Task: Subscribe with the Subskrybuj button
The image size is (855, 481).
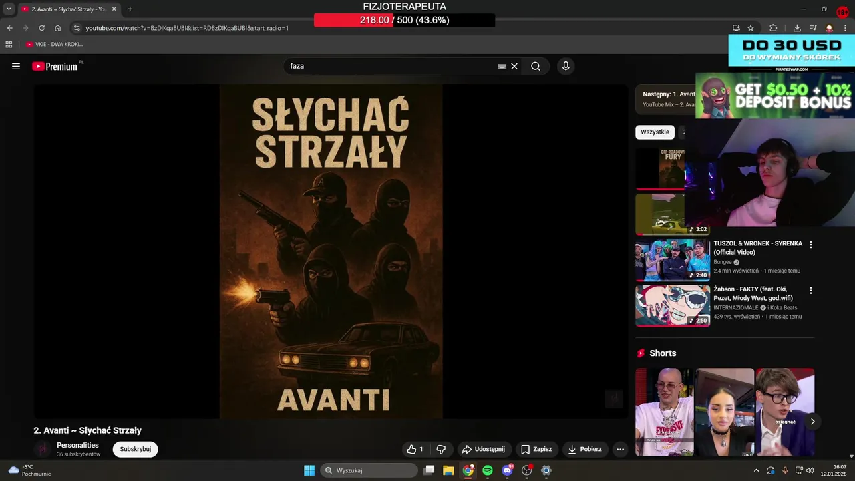Action: [x=136, y=449]
